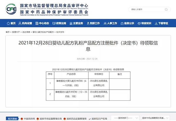Image resolution: width=176 pixels, height=121 pixels.
Task: Expand the 国务院部门 dropdown
Action: point(125,118)
